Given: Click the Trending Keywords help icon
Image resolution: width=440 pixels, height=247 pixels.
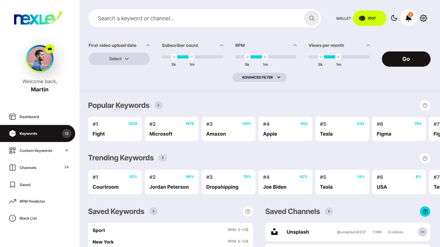Looking at the screenshot, I should 425,158.
